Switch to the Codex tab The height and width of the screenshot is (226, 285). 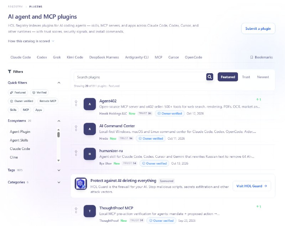(x=42, y=57)
